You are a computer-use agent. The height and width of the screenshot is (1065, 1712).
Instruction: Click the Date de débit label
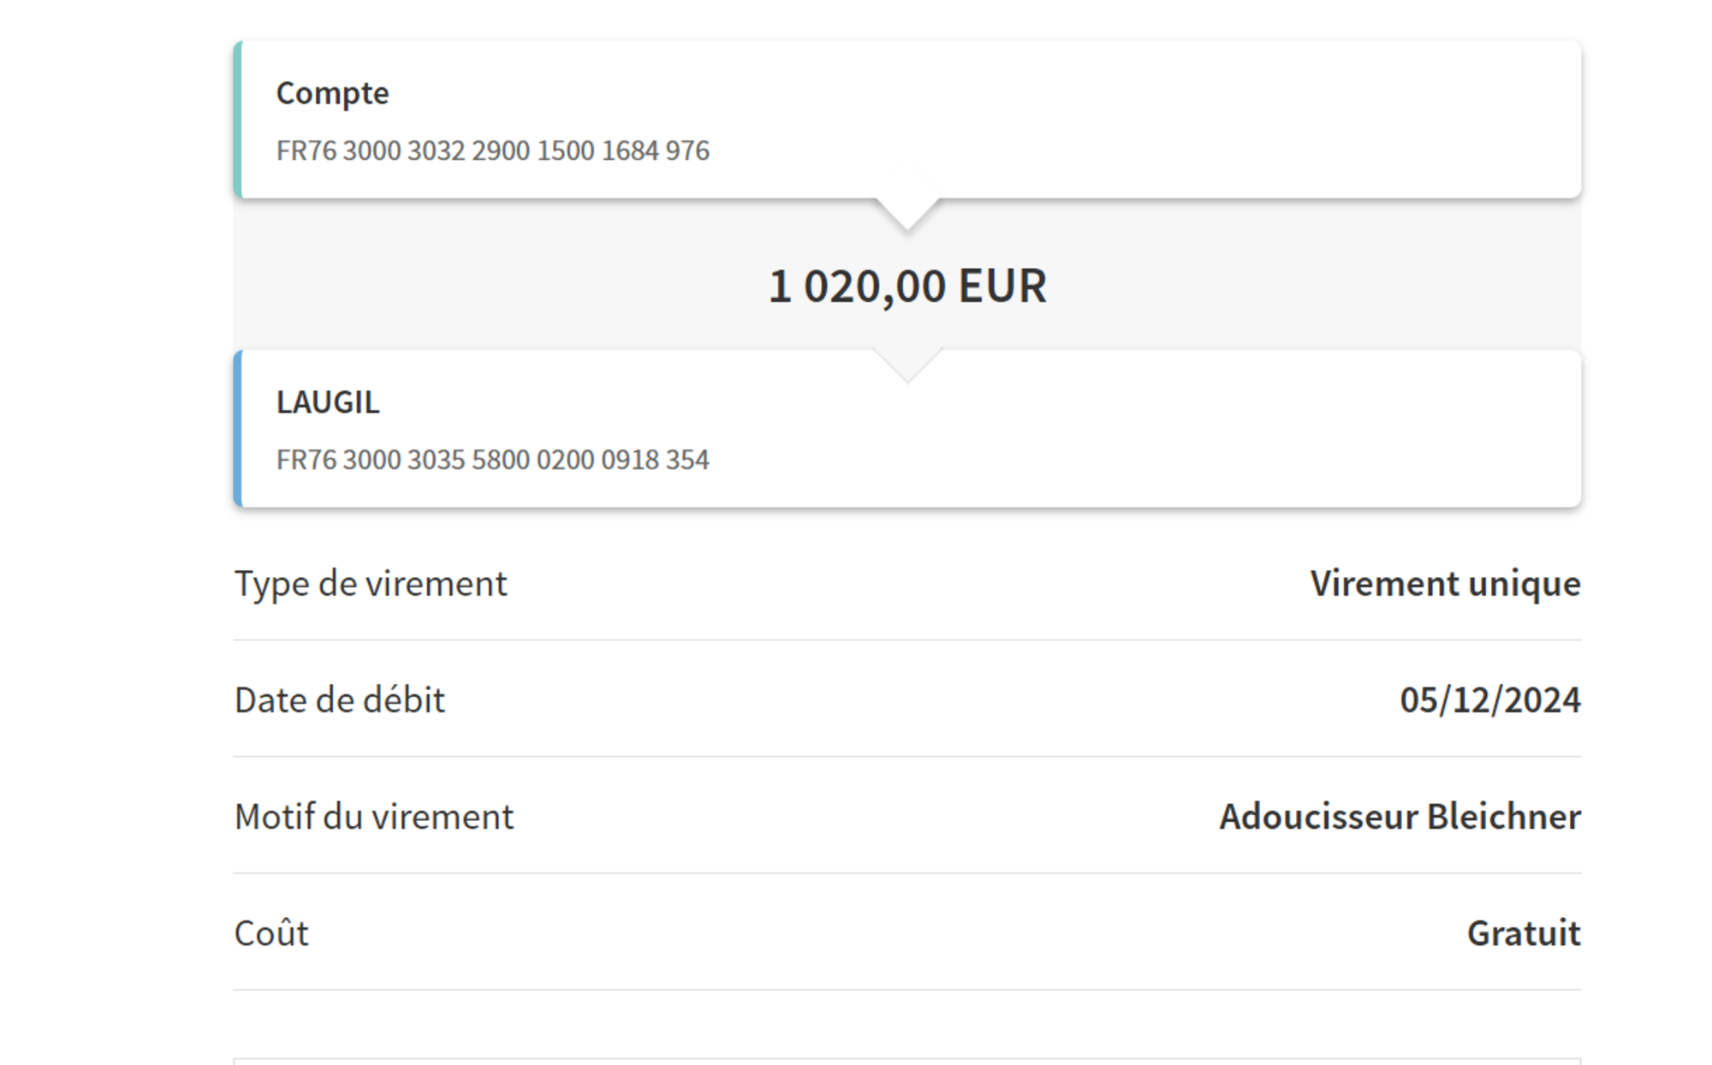tap(339, 700)
